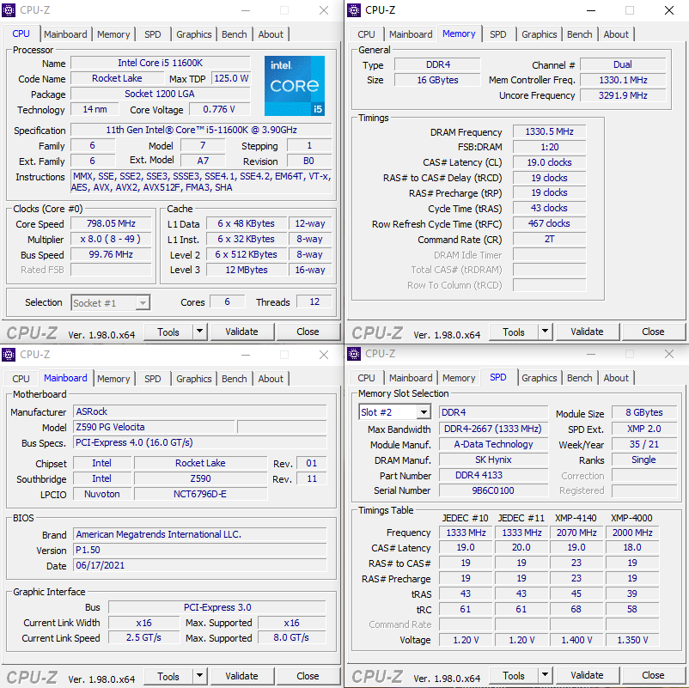
Task: Click Max Bandwidth value DDR4-2667 (1333 MHz)
Action: point(493,429)
